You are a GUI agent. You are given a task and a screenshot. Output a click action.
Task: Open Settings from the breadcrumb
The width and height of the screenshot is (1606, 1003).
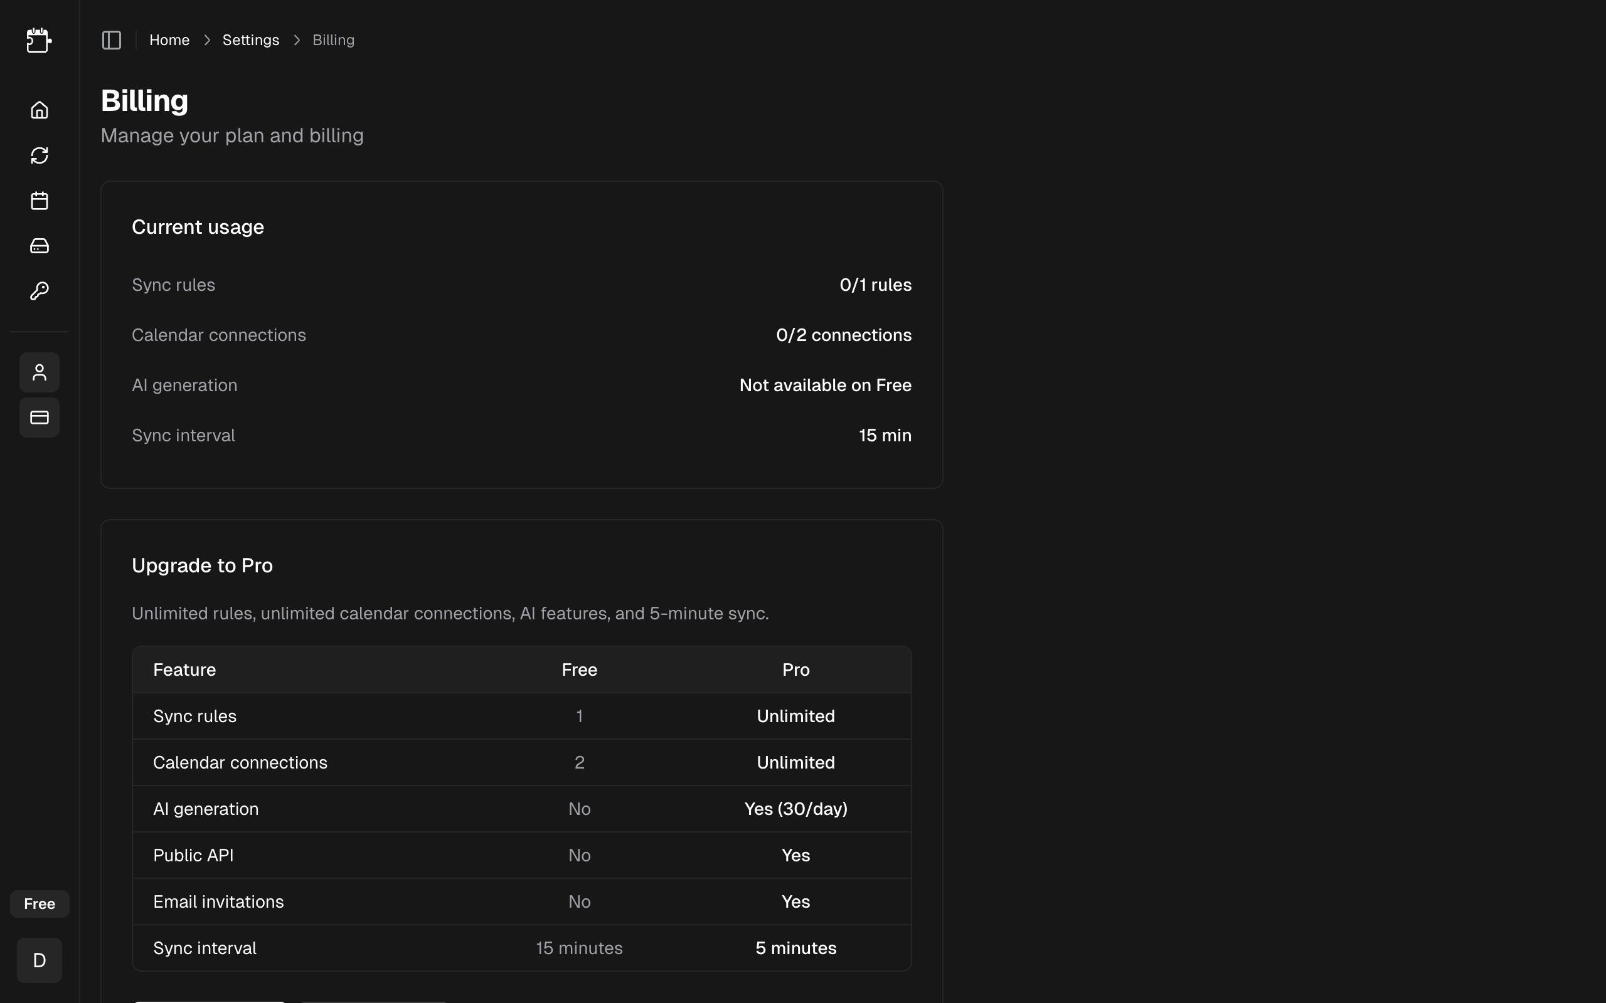250,39
